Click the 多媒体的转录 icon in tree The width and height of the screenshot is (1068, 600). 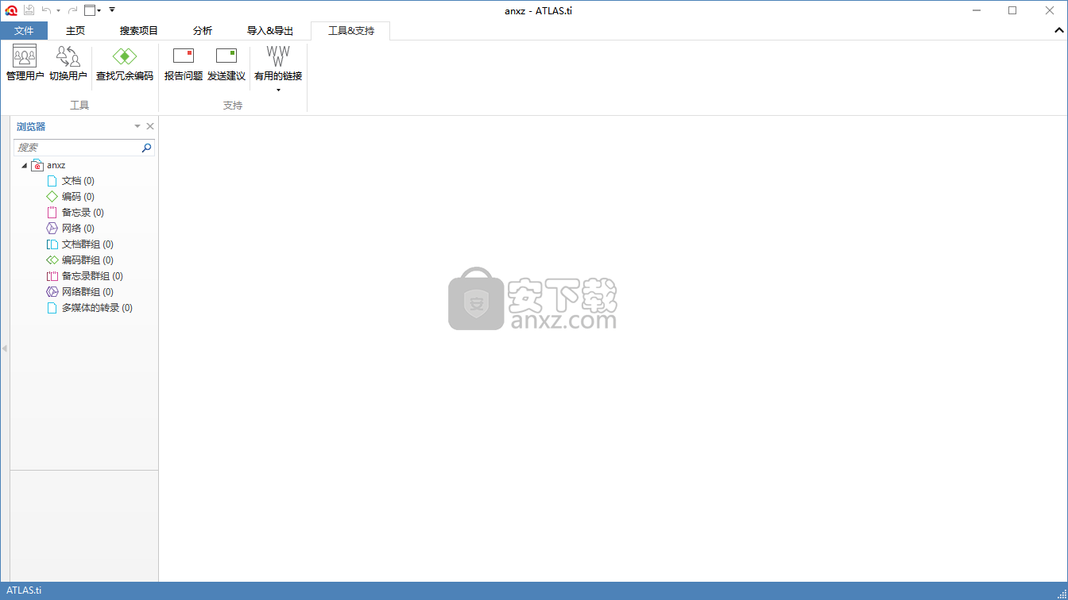pos(52,308)
